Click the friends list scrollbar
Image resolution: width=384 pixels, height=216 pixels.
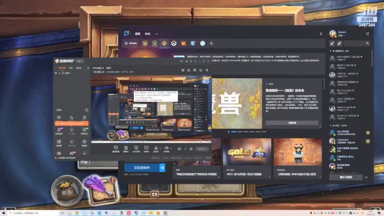[x=372, y=58]
